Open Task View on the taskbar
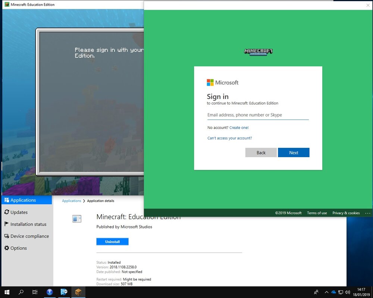 click(x=35, y=292)
